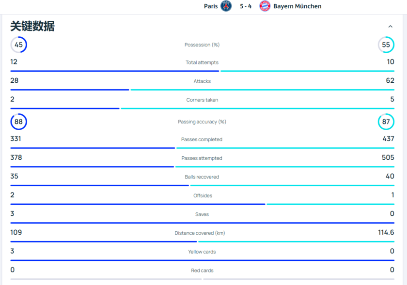
Task: Click the Bayern München club crest
Action: (265, 6)
